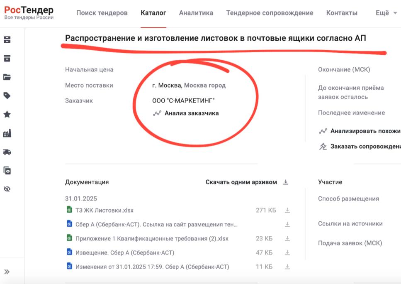
Task: Expand the left sidebar with double chevron
Action: tap(7, 272)
